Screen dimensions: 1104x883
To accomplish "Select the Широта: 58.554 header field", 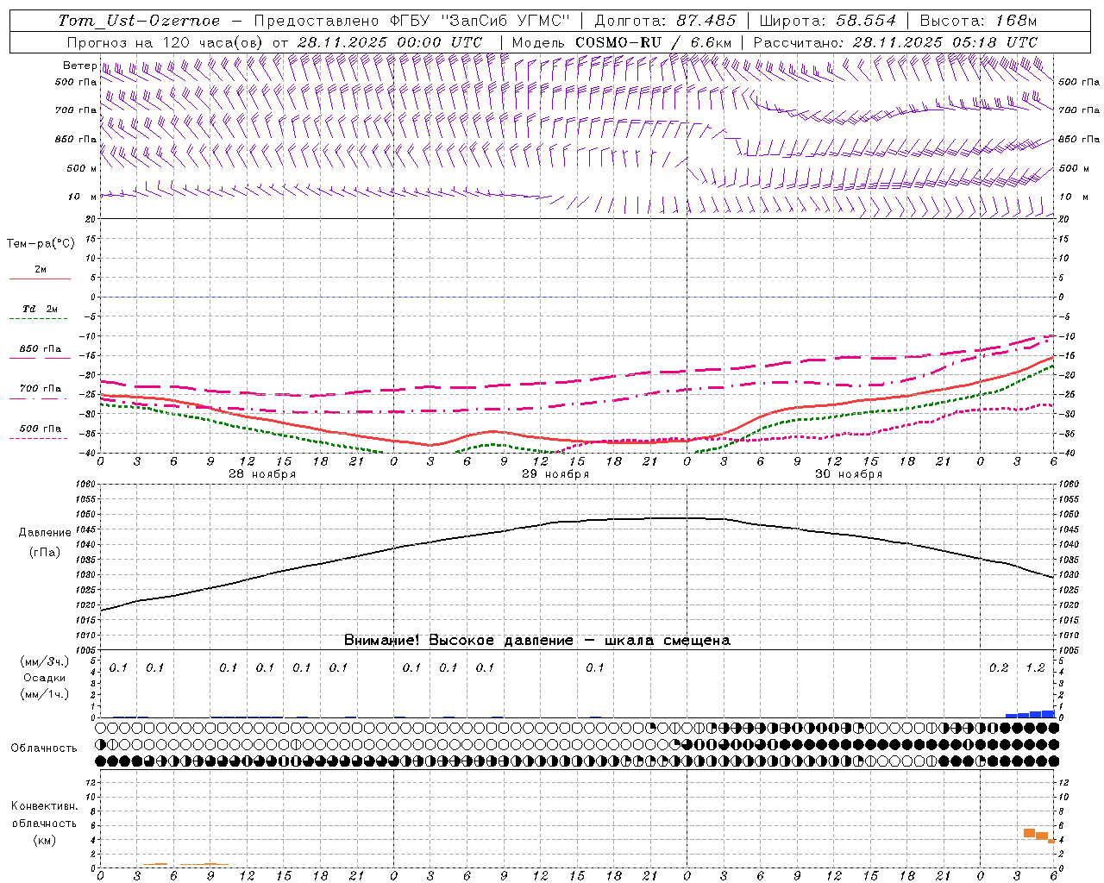I will coord(828,21).
